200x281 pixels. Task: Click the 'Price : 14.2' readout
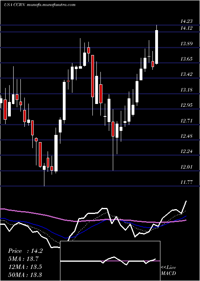click(x=25, y=251)
